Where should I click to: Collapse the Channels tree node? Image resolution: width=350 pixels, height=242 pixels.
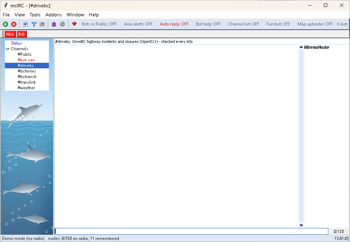click(8, 49)
